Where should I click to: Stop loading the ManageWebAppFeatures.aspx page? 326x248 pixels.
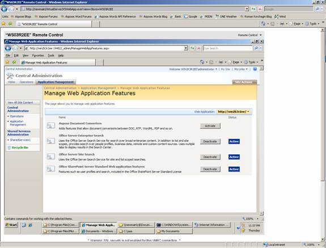199,48
